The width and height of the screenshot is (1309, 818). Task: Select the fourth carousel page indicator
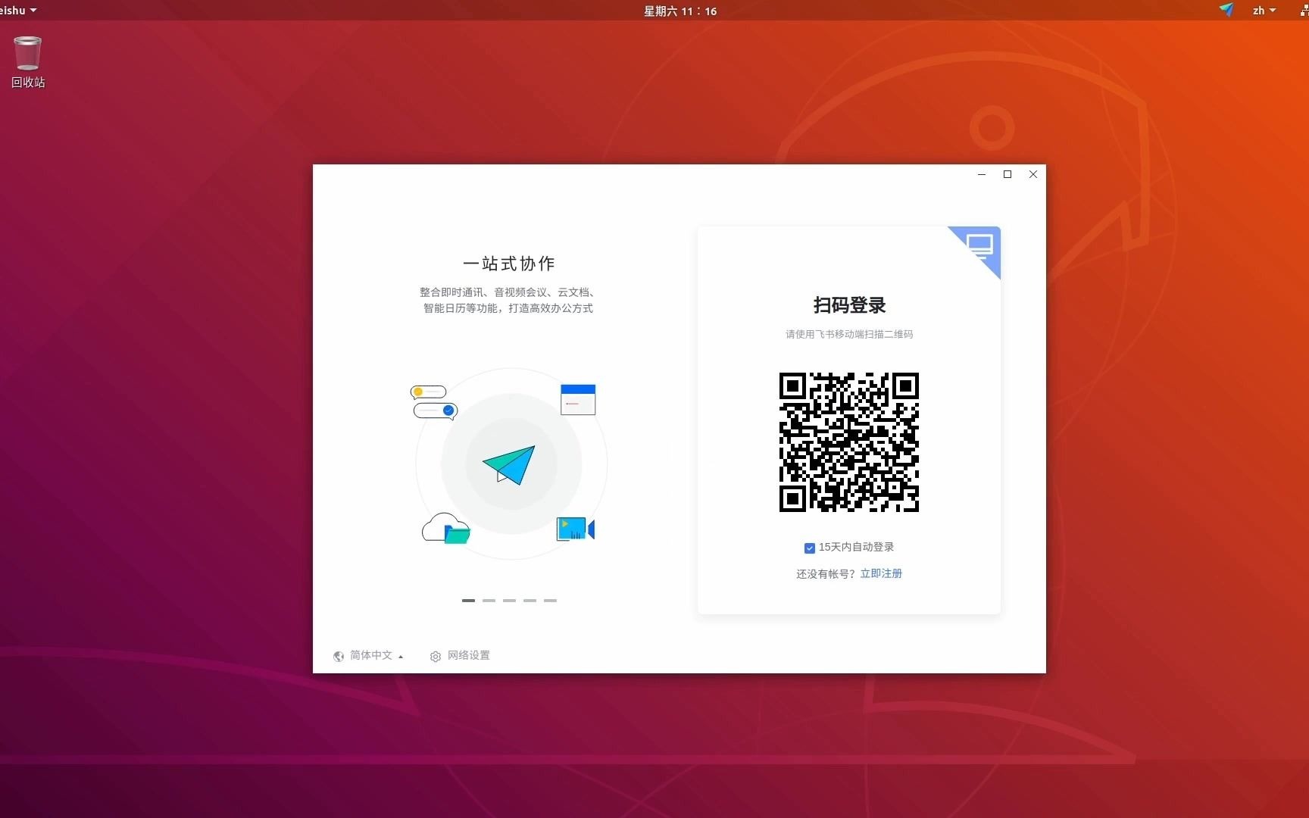tap(530, 600)
